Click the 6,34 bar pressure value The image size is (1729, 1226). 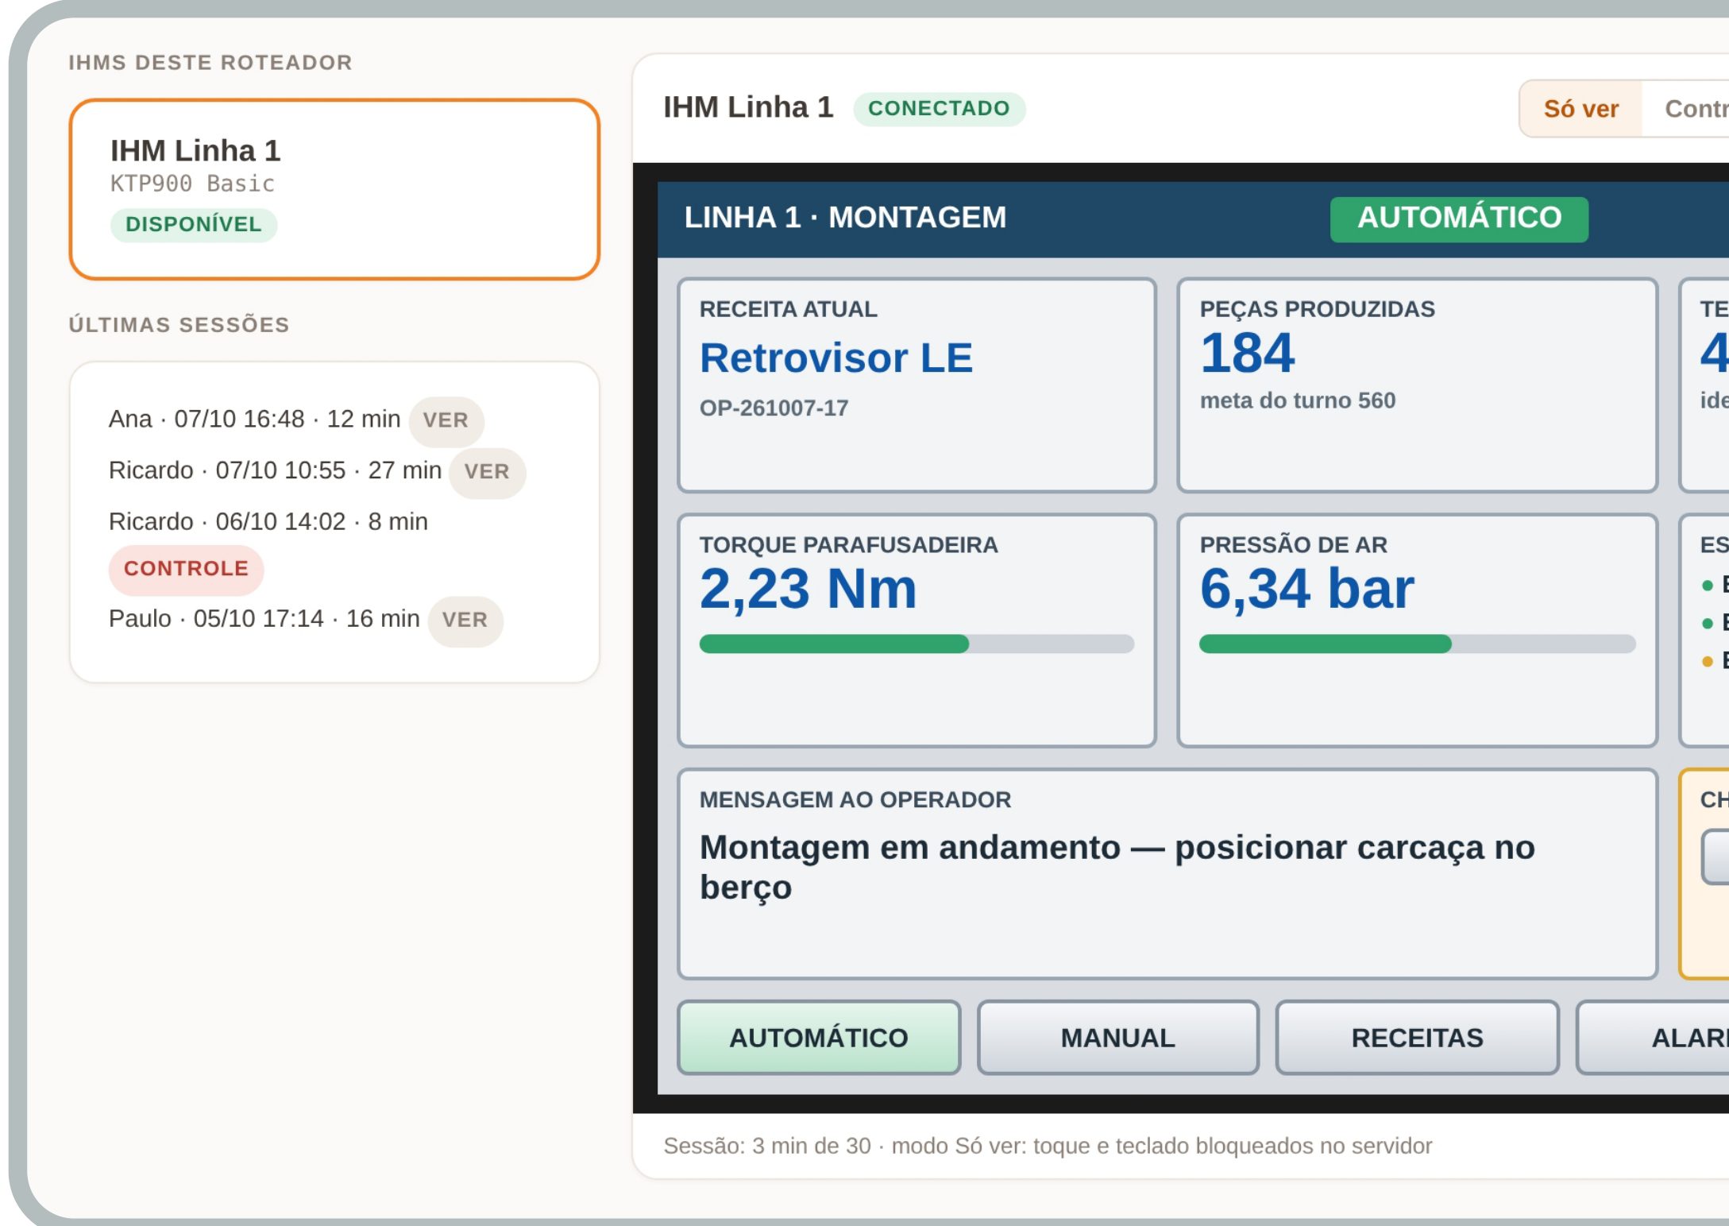1307,589
